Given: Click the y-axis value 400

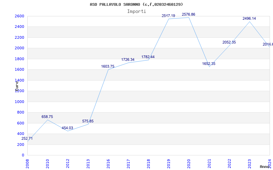Looking at the screenshot, I should [x=21, y=134].
